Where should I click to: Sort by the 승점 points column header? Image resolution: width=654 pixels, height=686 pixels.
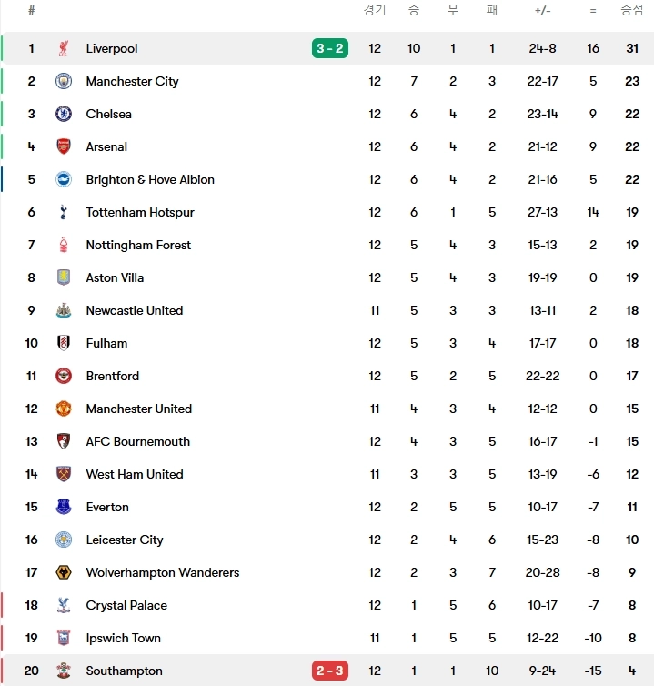point(632,10)
